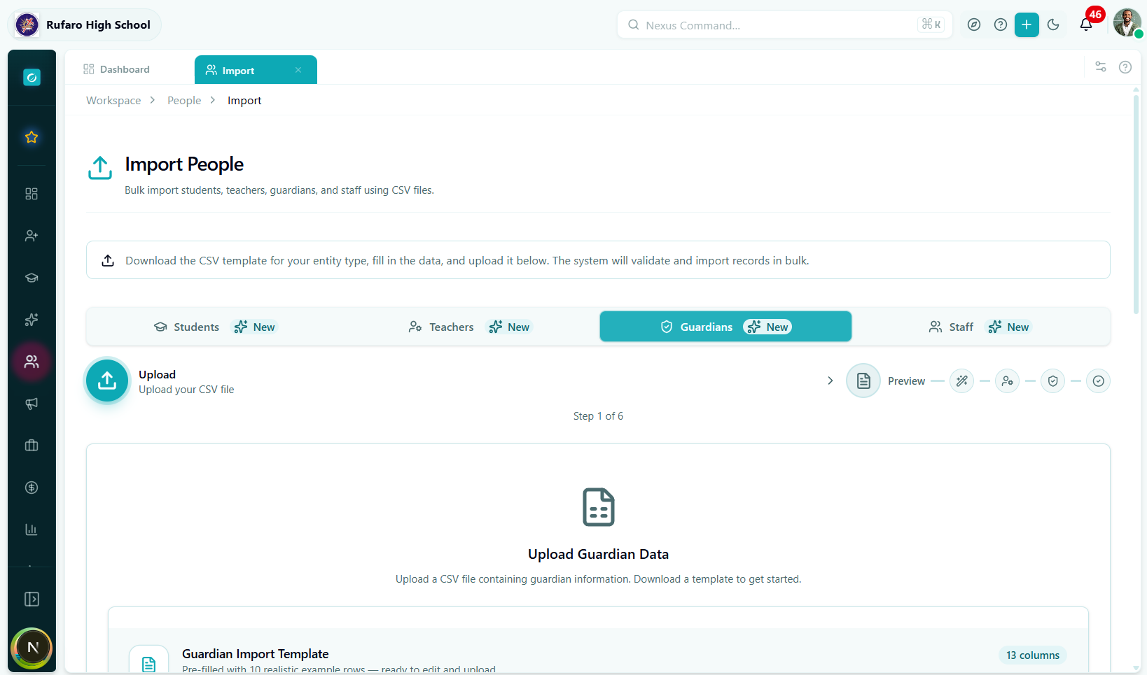
Task: Open the megaphone announcements icon in sidebar
Action: click(32, 404)
